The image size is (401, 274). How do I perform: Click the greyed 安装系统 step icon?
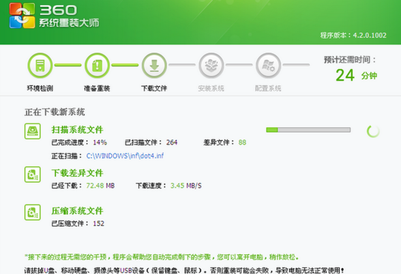211,65
